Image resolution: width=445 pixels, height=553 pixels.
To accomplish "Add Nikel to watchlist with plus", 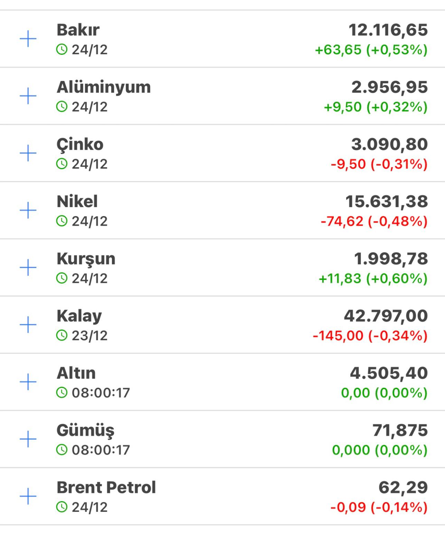I will coord(28,210).
